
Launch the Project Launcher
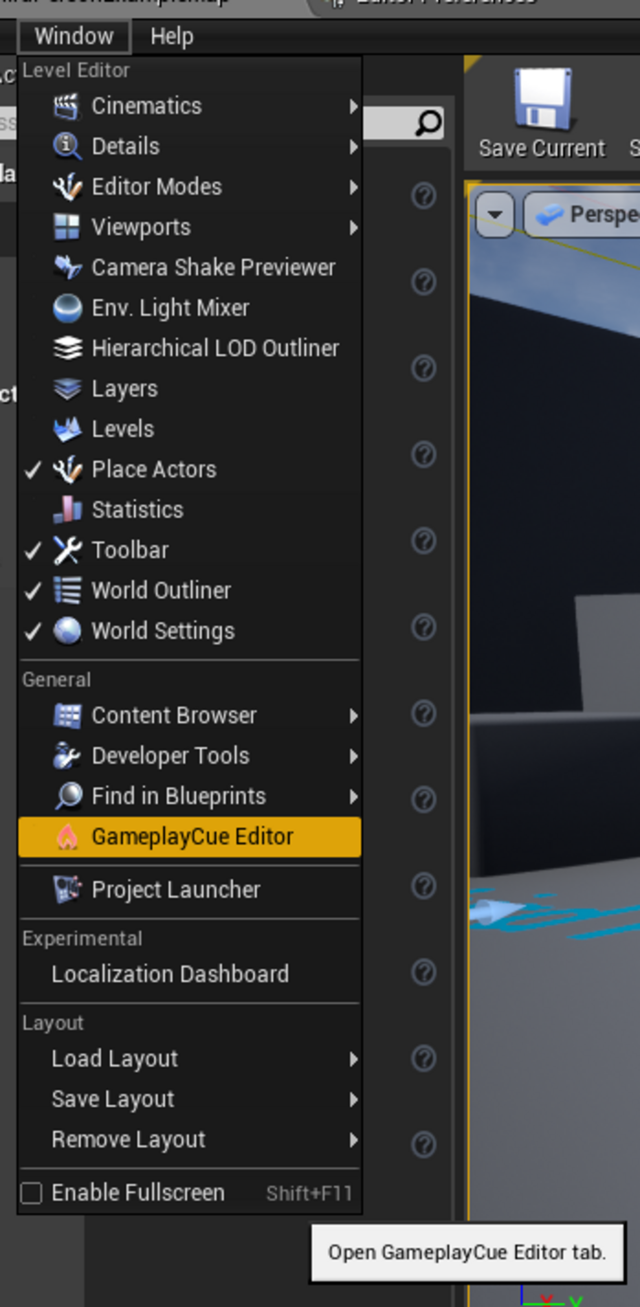[x=190, y=890]
